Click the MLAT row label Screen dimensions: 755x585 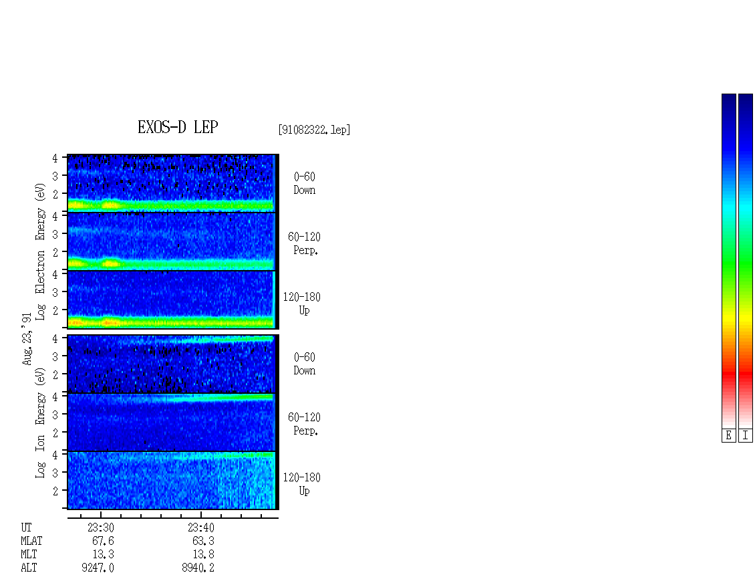tap(31, 541)
